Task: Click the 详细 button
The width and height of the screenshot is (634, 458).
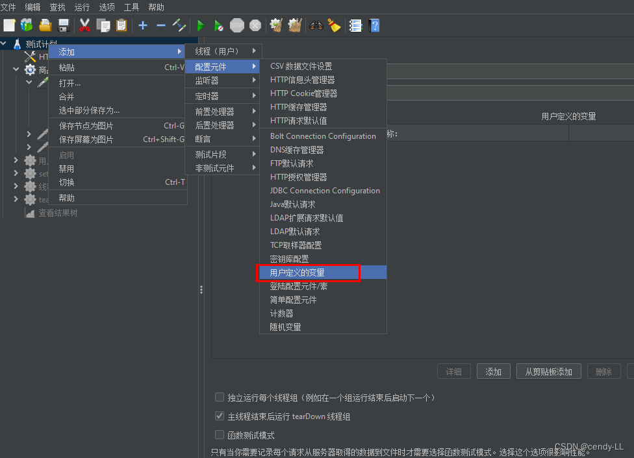Action: pos(453,371)
